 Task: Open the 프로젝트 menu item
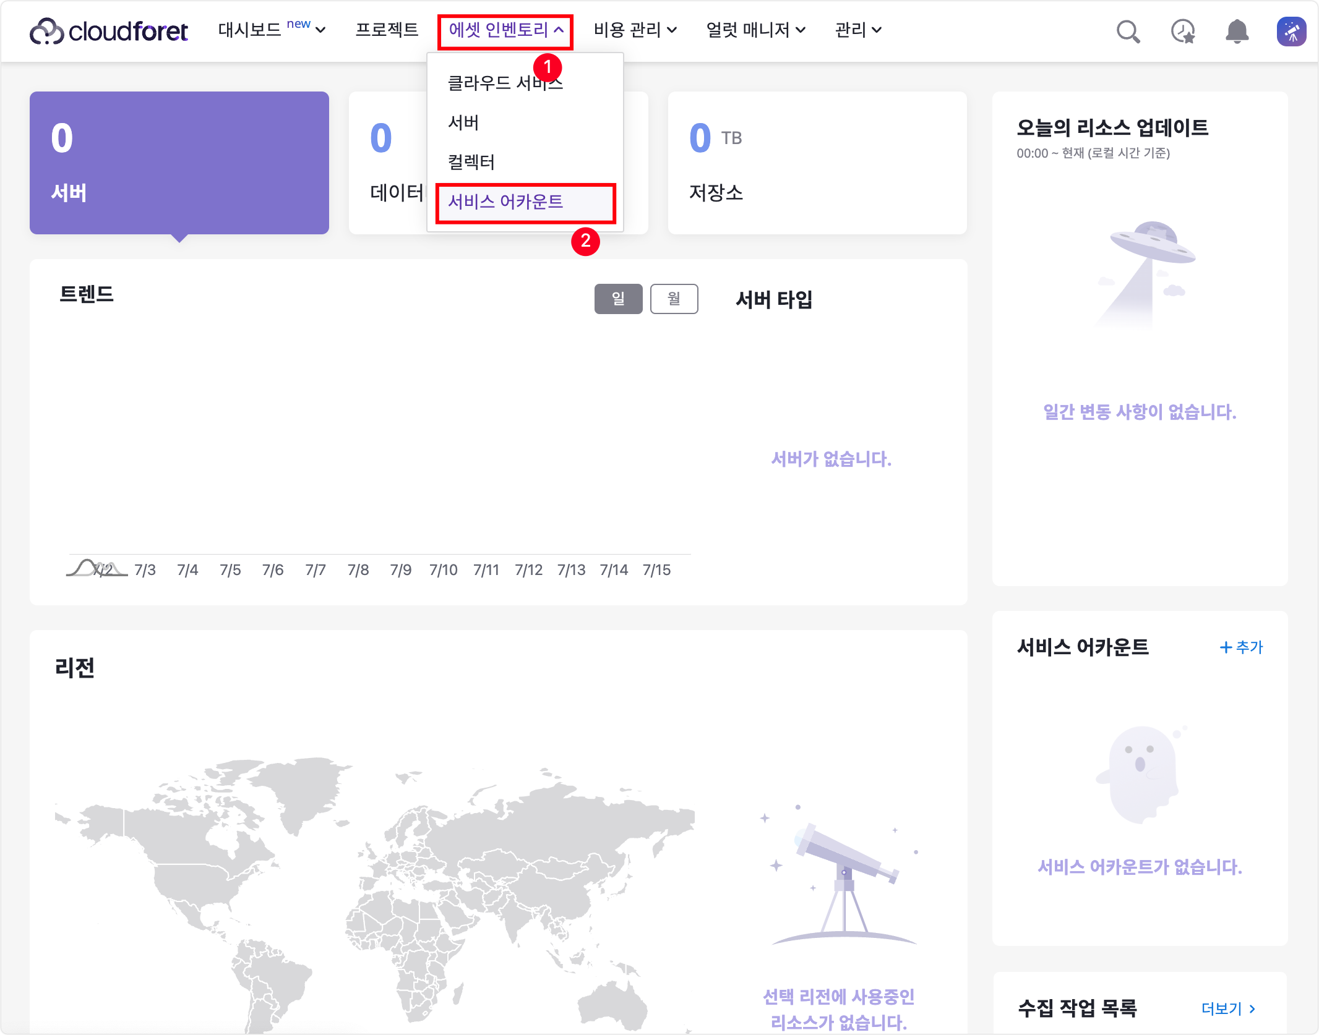pos(387,30)
